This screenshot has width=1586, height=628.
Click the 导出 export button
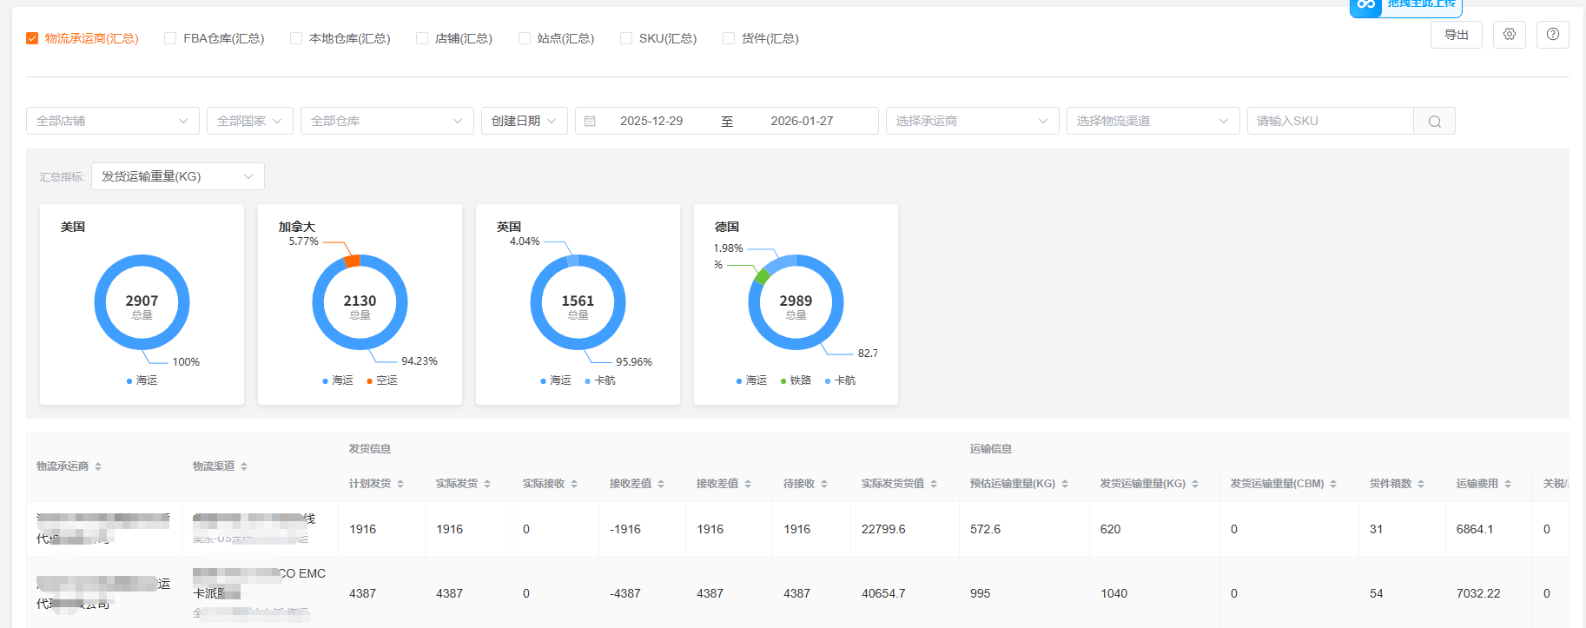(x=1456, y=35)
